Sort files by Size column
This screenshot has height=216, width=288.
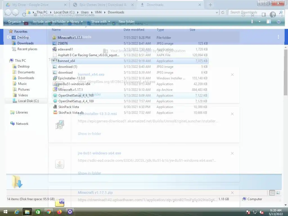(192, 30)
